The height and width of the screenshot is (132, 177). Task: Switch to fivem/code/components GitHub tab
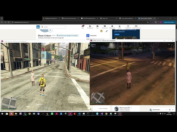point(70,18)
